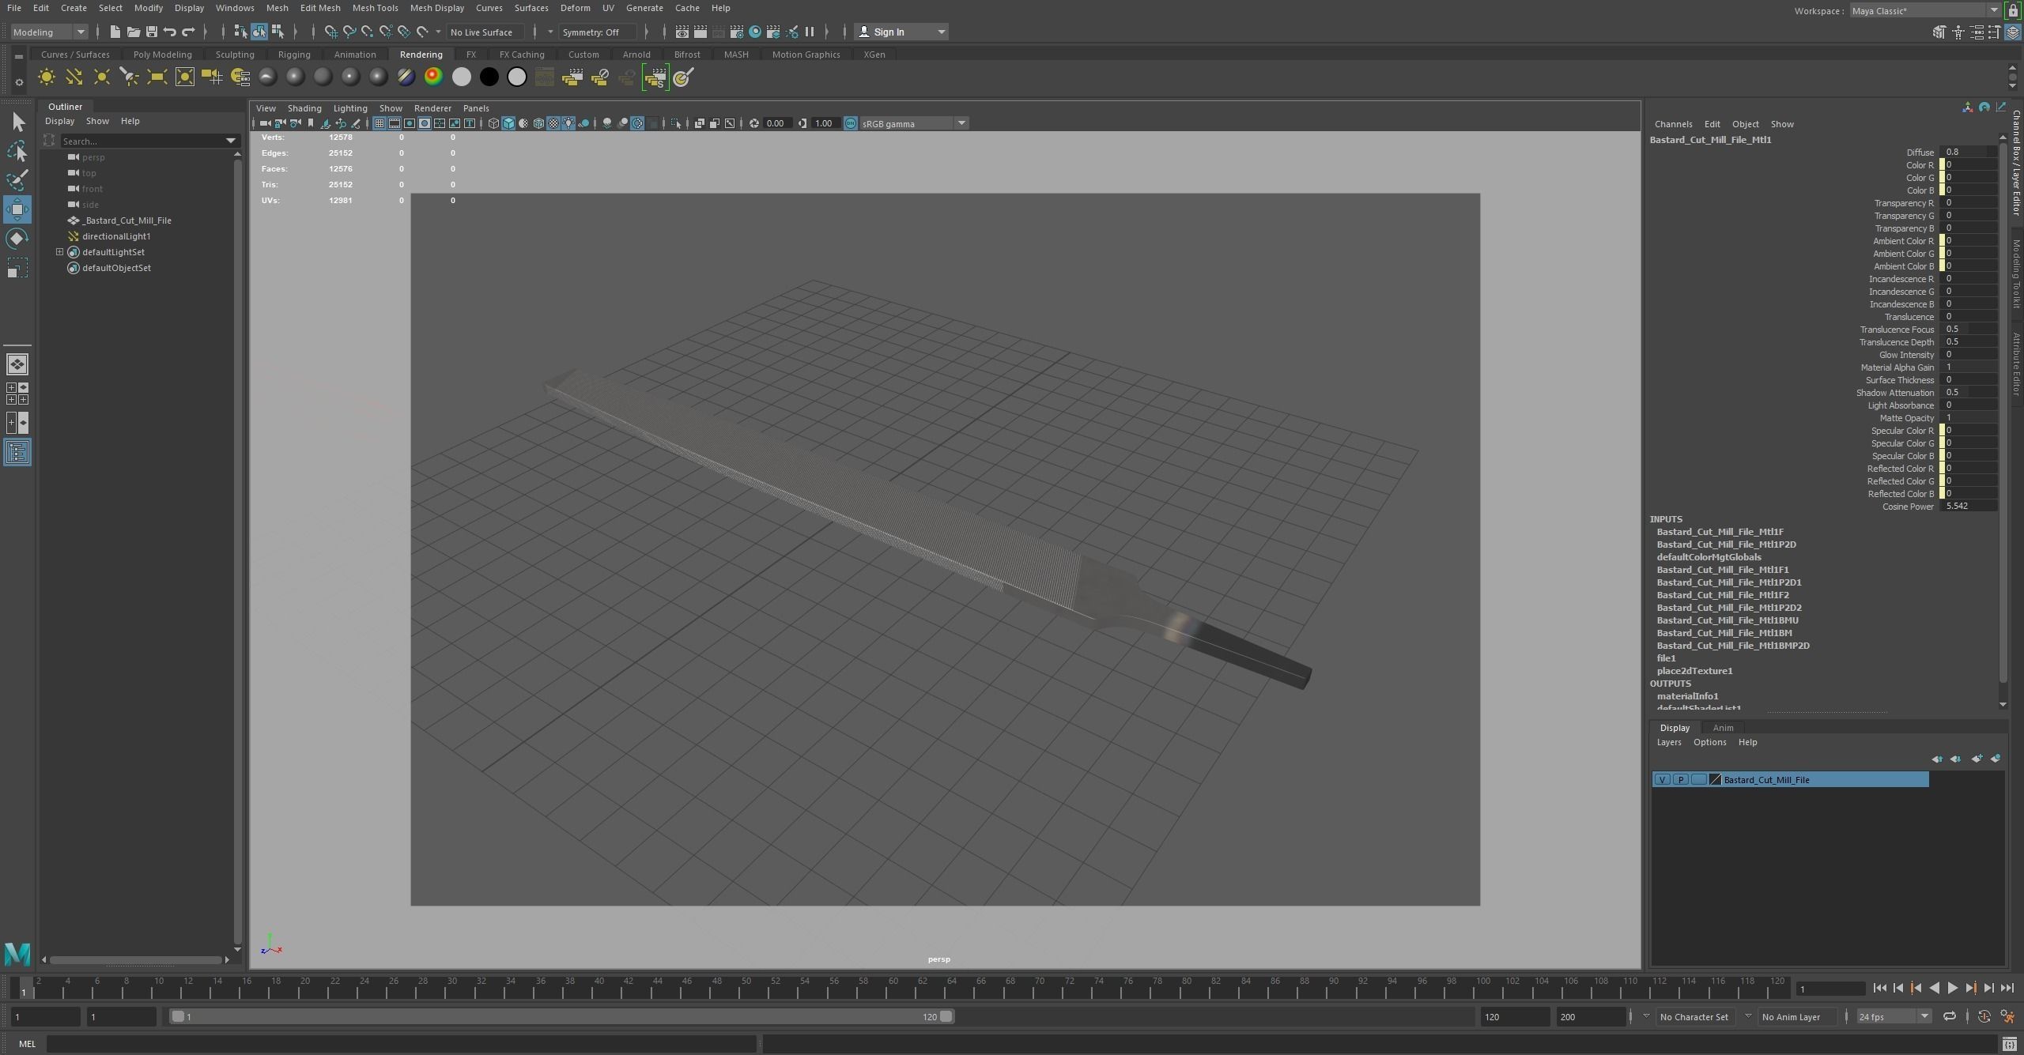Select directionalLight1 in the Outliner
The height and width of the screenshot is (1055, 2024).
point(115,236)
